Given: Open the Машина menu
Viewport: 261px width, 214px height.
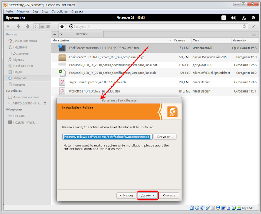Looking at the screenshot, I should click(23, 11).
